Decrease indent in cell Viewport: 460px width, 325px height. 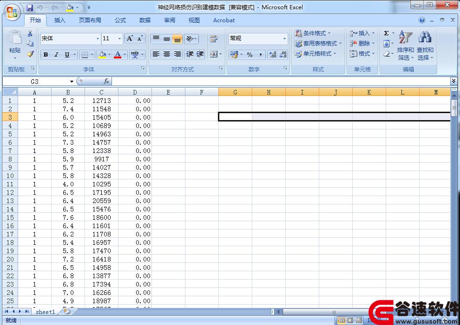(190, 54)
